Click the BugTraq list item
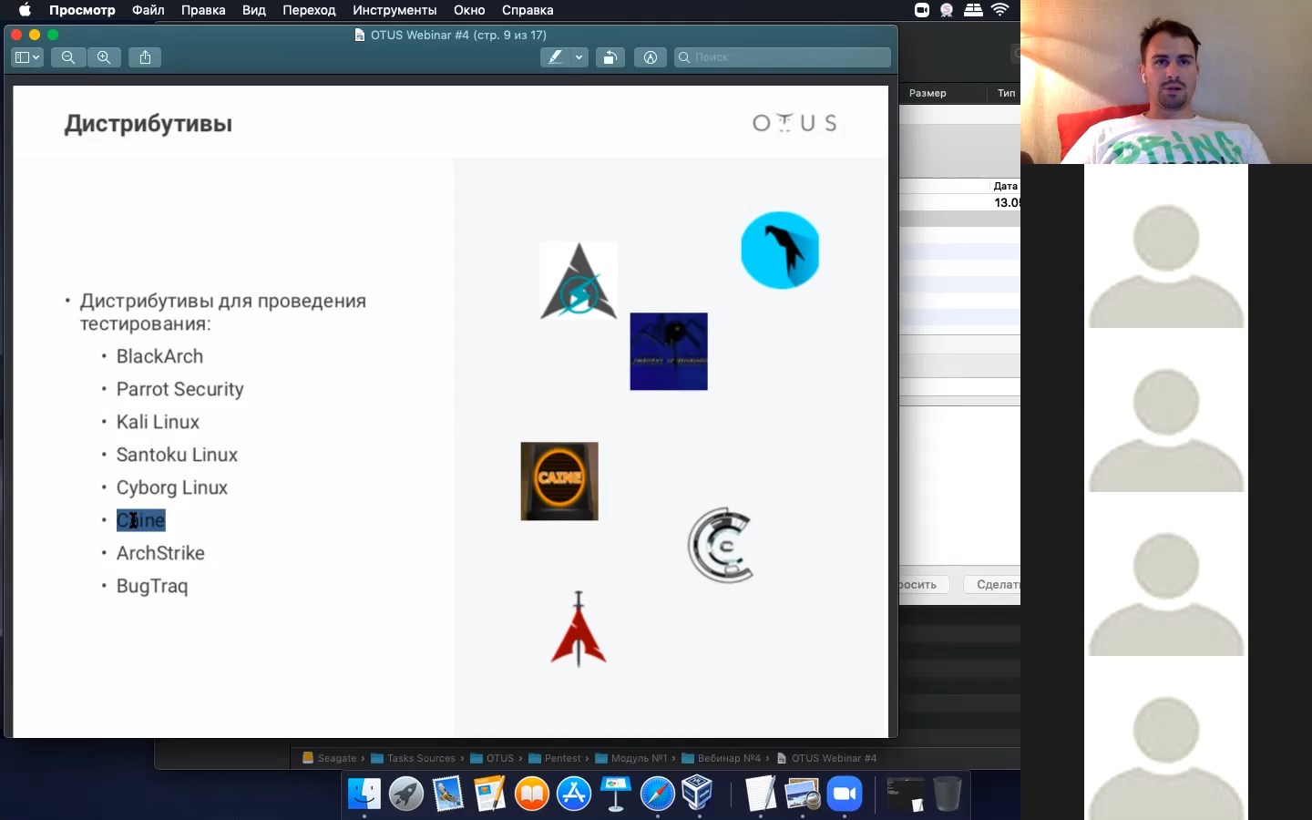The width and height of the screenshot is (1312, 820). (151, 586)
